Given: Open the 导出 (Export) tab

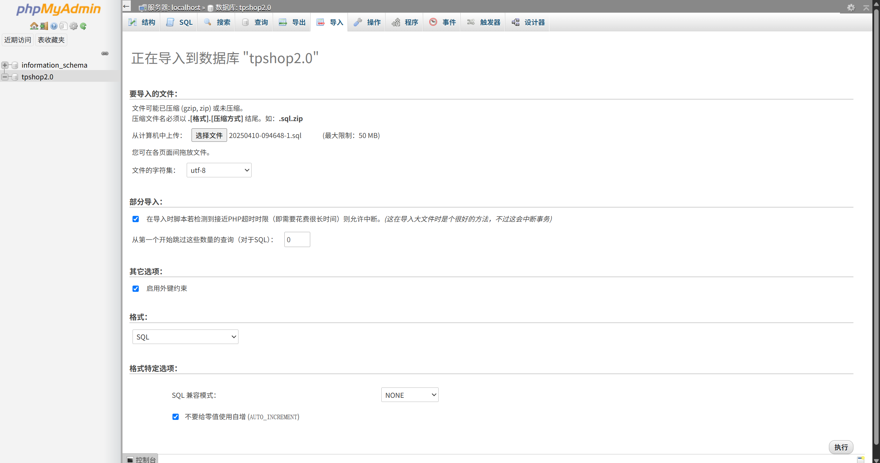Looking at the screenshot, I should (x=292, y=22).
